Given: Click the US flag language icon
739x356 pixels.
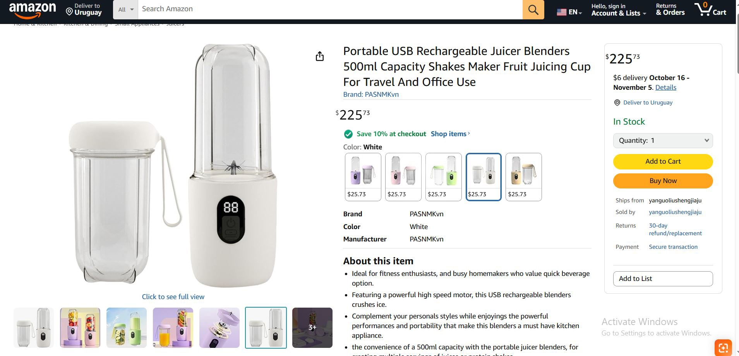Looking at the screenshot, I should (561, 12).
